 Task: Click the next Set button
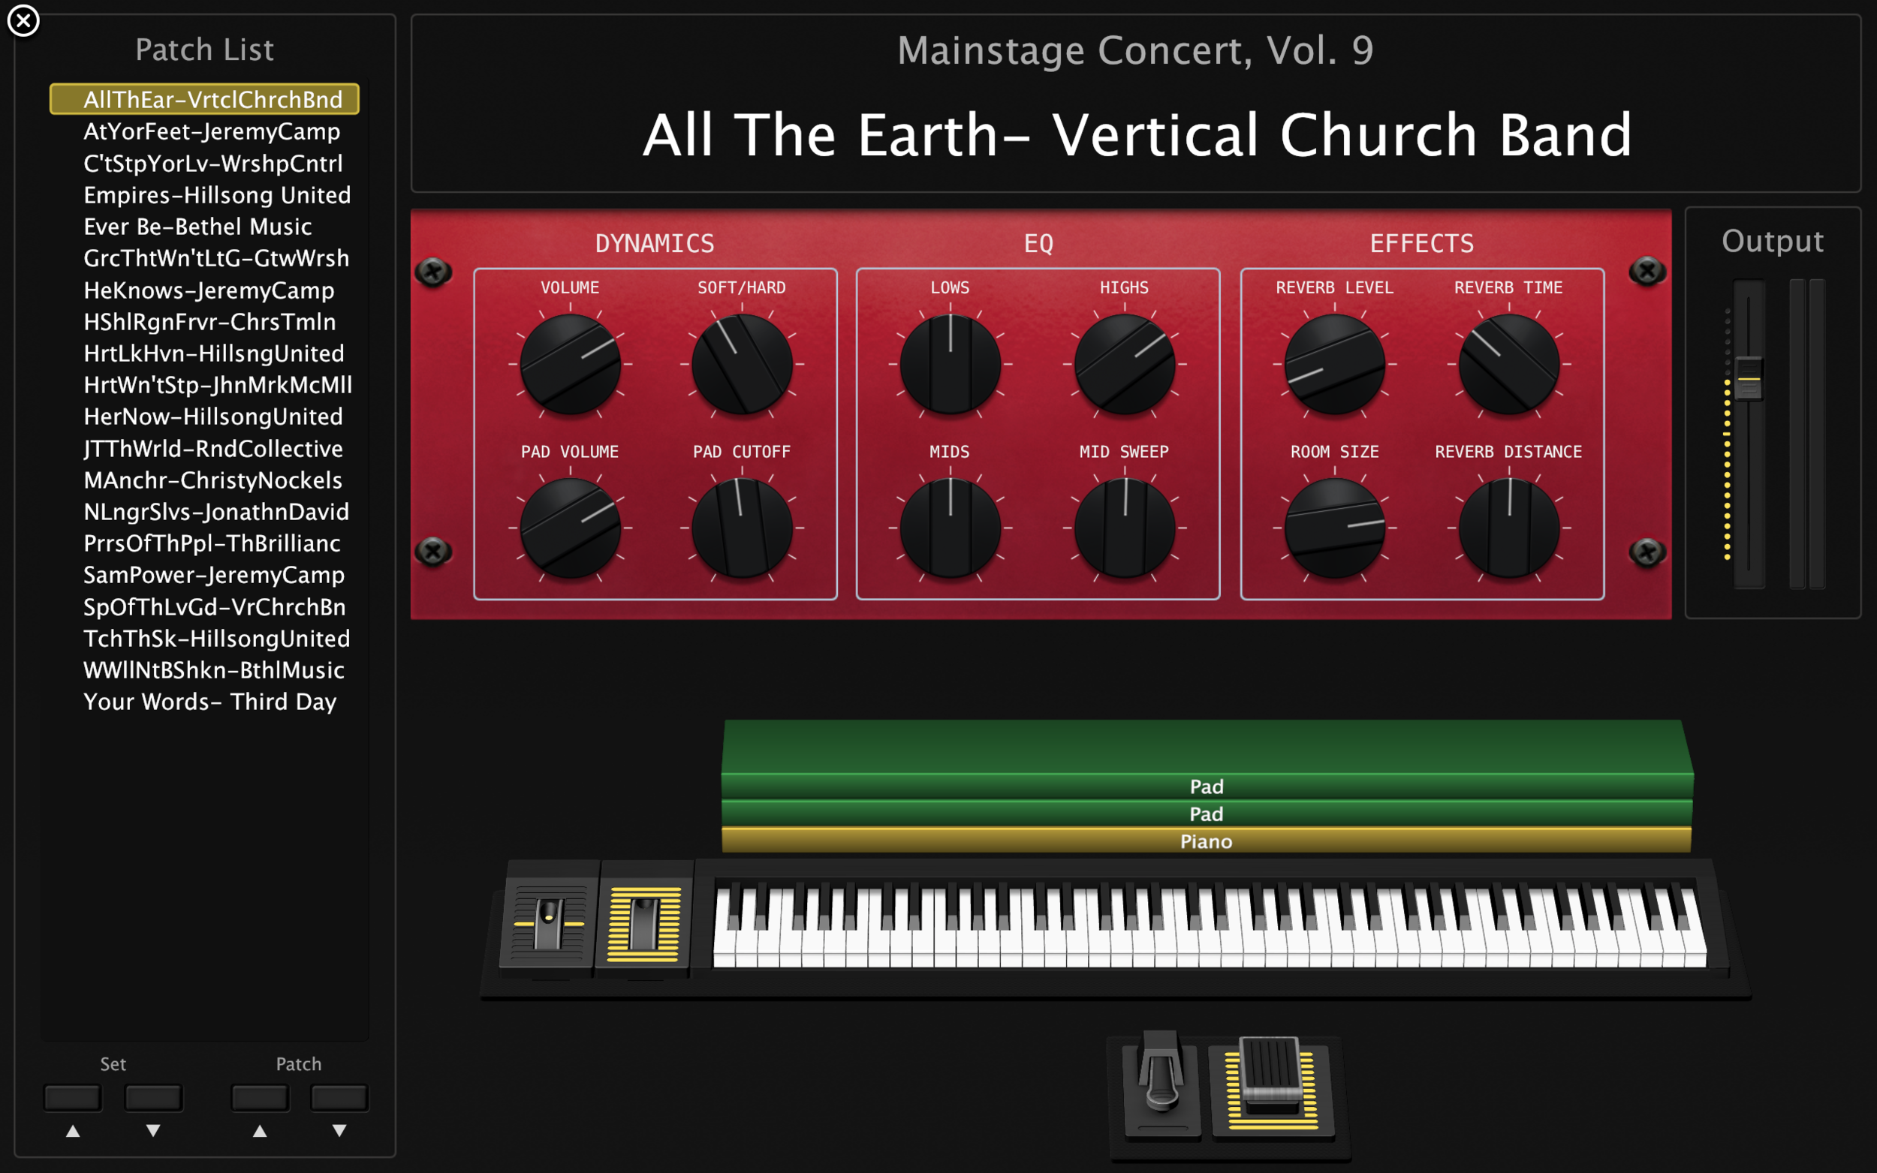(x=154, y=1098)
